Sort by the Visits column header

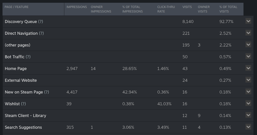(187, 7)
